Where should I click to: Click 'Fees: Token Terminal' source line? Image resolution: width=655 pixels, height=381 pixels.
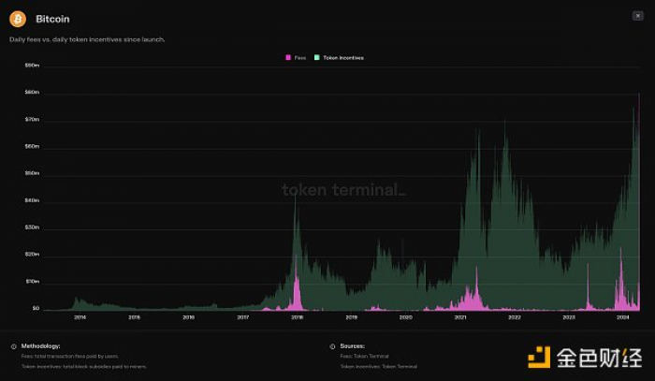point(364,357)
